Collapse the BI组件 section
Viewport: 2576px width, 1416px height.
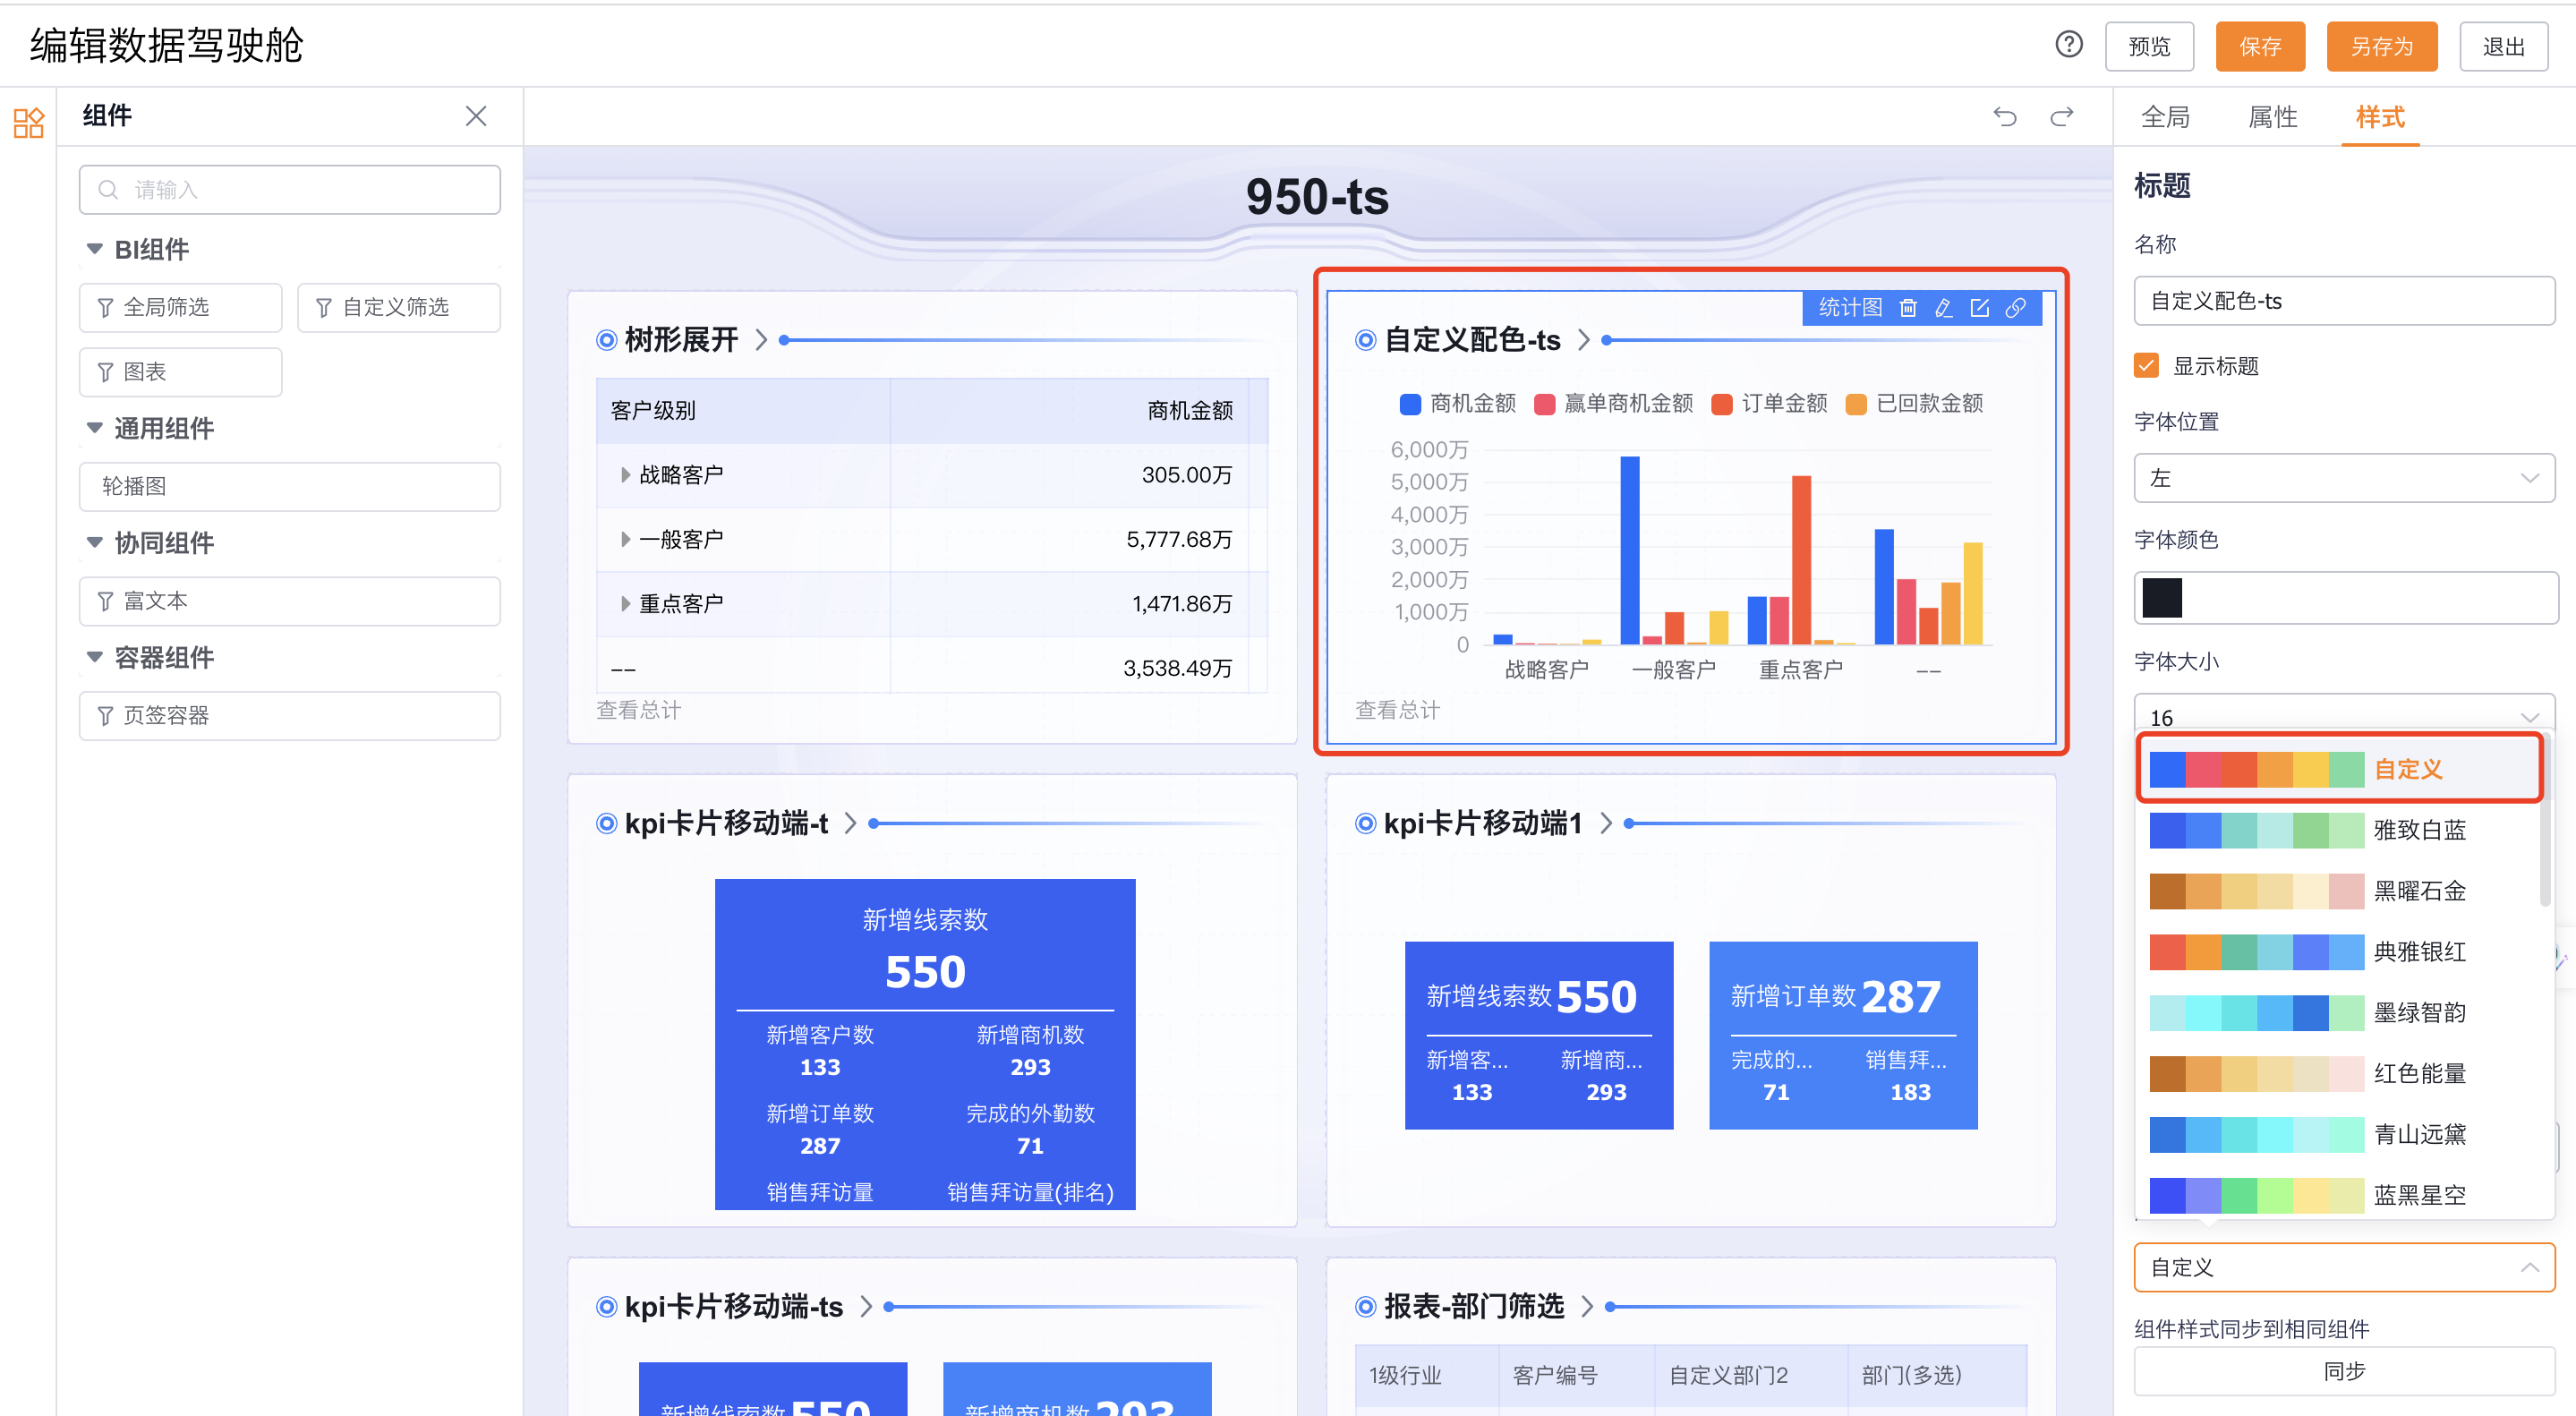click(x=94, y=249)
